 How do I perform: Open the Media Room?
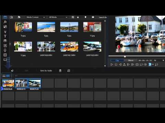point(5,17)
